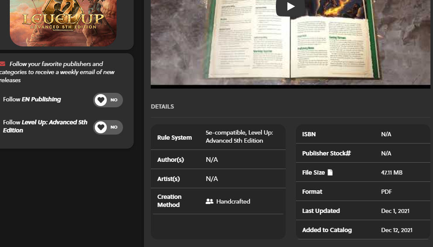The width and height of the screenshot is (433, 247).
Task: Click the N/A value beside Author(s)
Action: pos(212,160)
